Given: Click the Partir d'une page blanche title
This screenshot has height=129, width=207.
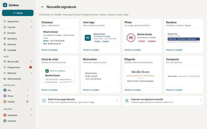Looking at the screenshot, I should (x=62, y=99).
